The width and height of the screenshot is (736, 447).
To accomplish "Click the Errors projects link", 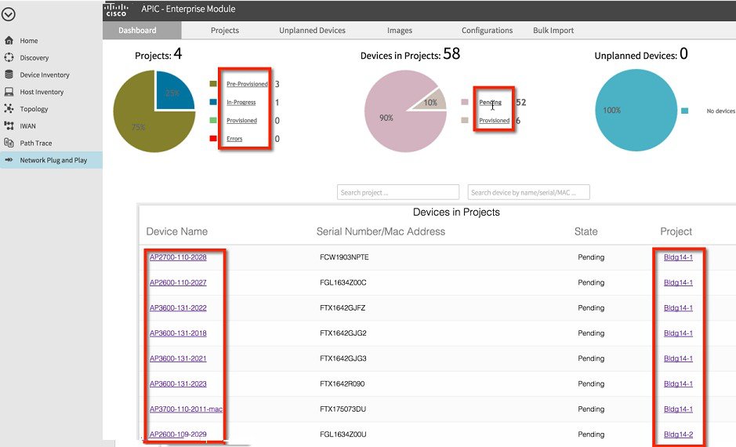I will point(234,139).
